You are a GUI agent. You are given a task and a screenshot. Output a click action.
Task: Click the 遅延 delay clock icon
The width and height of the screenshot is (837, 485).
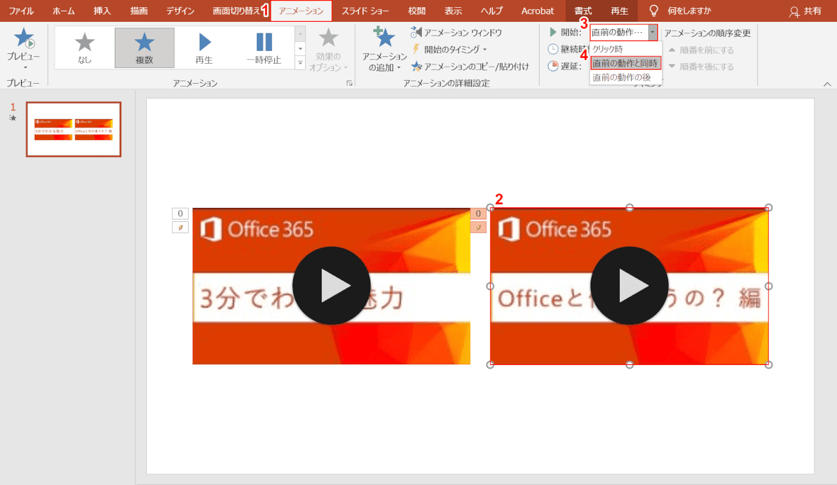(x=553, y=66)
